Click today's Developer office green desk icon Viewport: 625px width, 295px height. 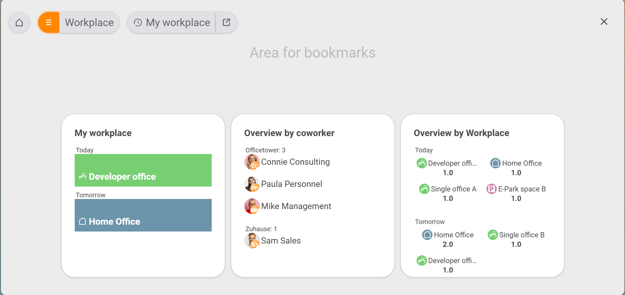coord(422,163)
